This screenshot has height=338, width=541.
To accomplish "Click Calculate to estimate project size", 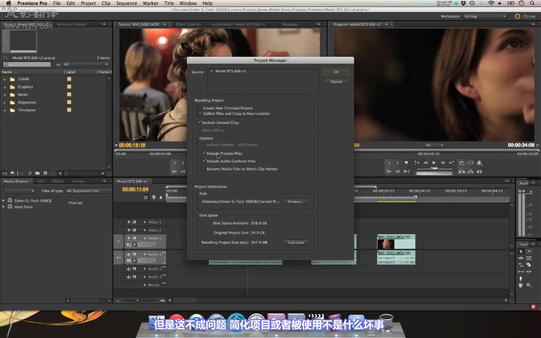I will [296, 242].
